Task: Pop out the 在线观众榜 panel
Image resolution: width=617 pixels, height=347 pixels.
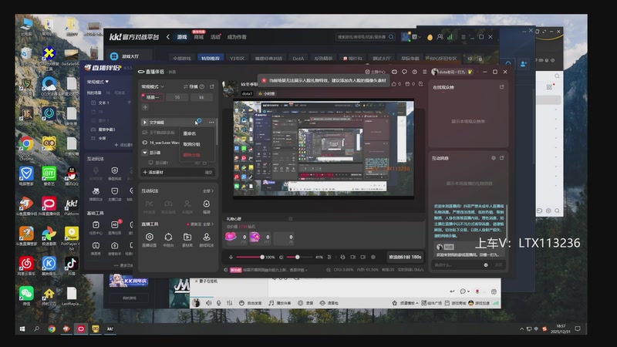Action: click(x=502, y=87)
